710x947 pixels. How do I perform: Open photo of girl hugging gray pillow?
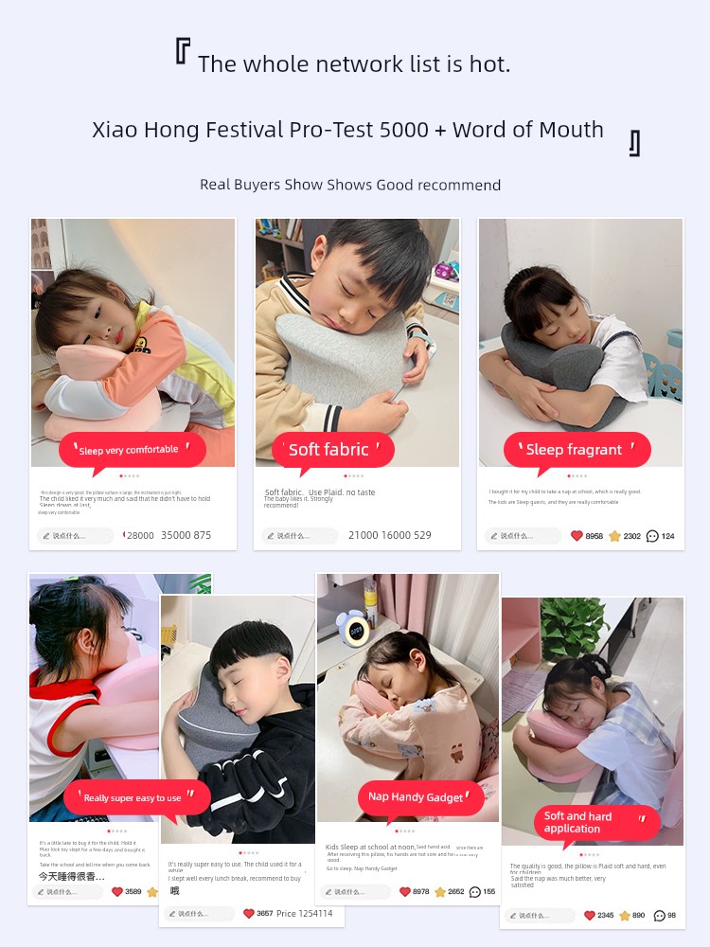[581, 343]
